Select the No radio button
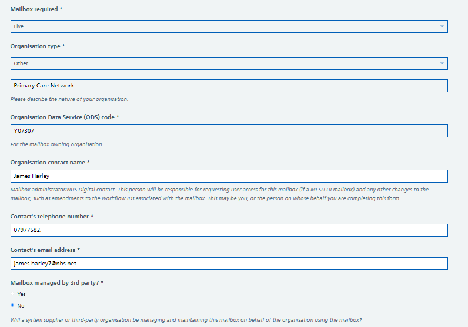This screenshot has width=468, height=327. pos(13,305)
